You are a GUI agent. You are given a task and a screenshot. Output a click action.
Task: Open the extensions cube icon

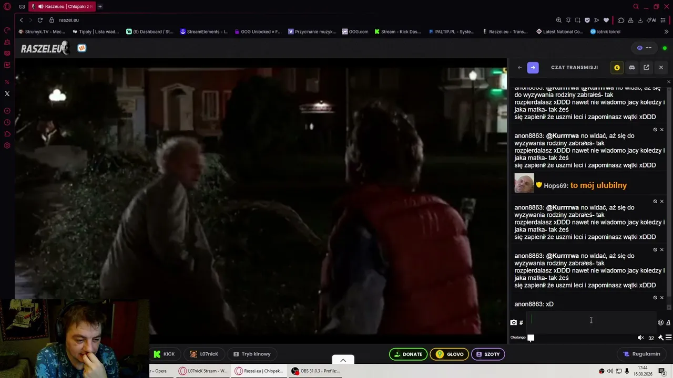(621, 20)
